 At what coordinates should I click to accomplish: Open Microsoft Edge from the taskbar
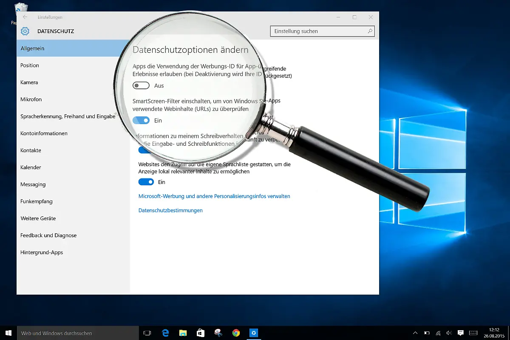[165, 333]
